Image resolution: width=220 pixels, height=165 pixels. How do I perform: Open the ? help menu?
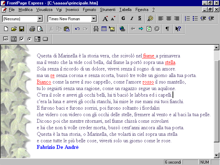(x=153, y=10)
